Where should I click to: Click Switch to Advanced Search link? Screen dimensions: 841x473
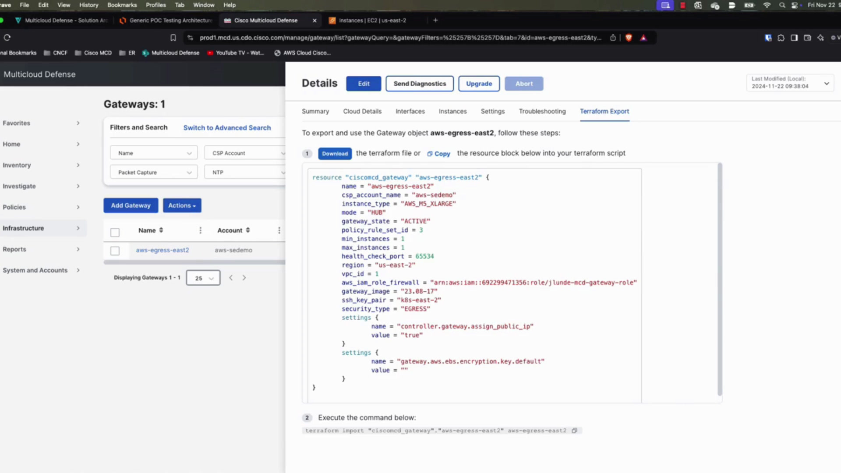(x=227, y=128)
